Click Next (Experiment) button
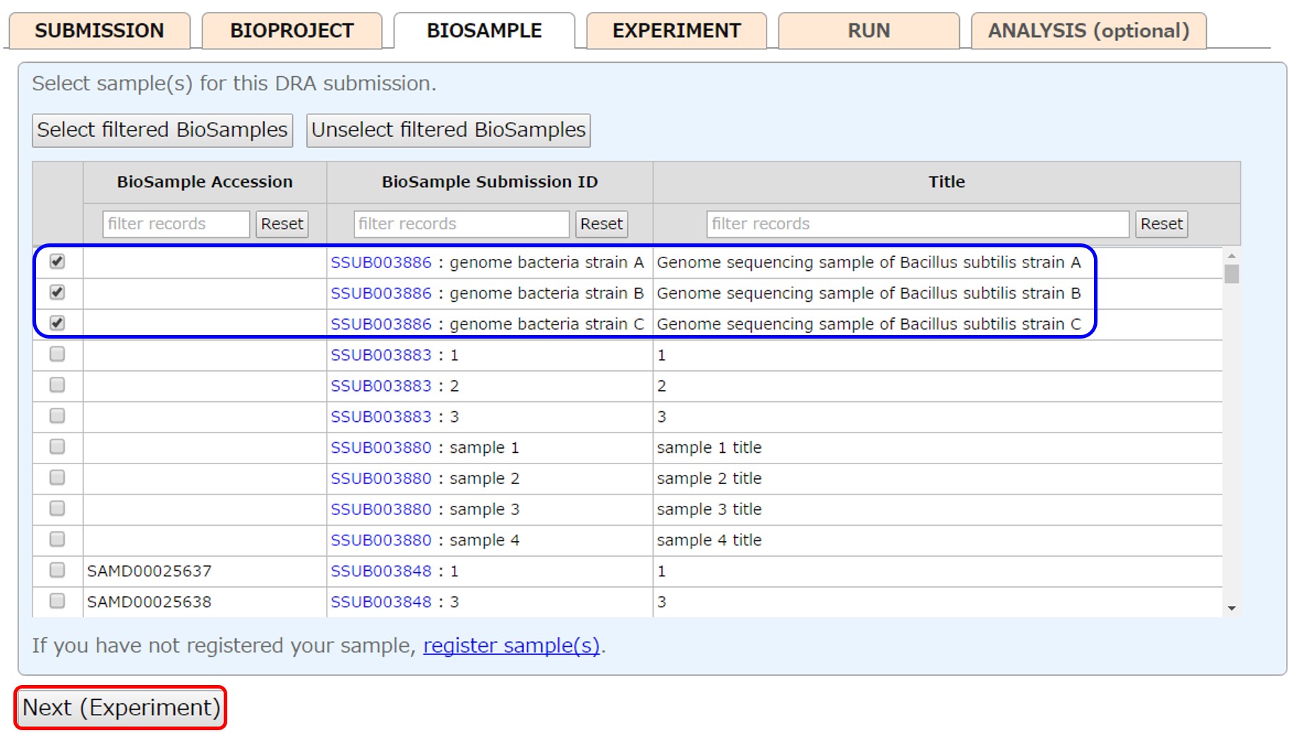 coord(121,708)
